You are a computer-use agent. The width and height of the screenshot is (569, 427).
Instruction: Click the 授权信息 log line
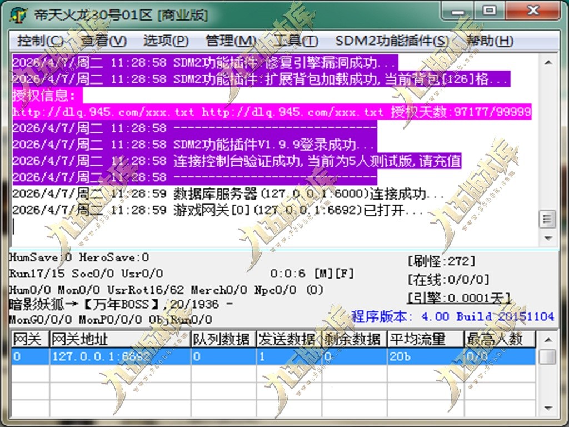[47, 96]
